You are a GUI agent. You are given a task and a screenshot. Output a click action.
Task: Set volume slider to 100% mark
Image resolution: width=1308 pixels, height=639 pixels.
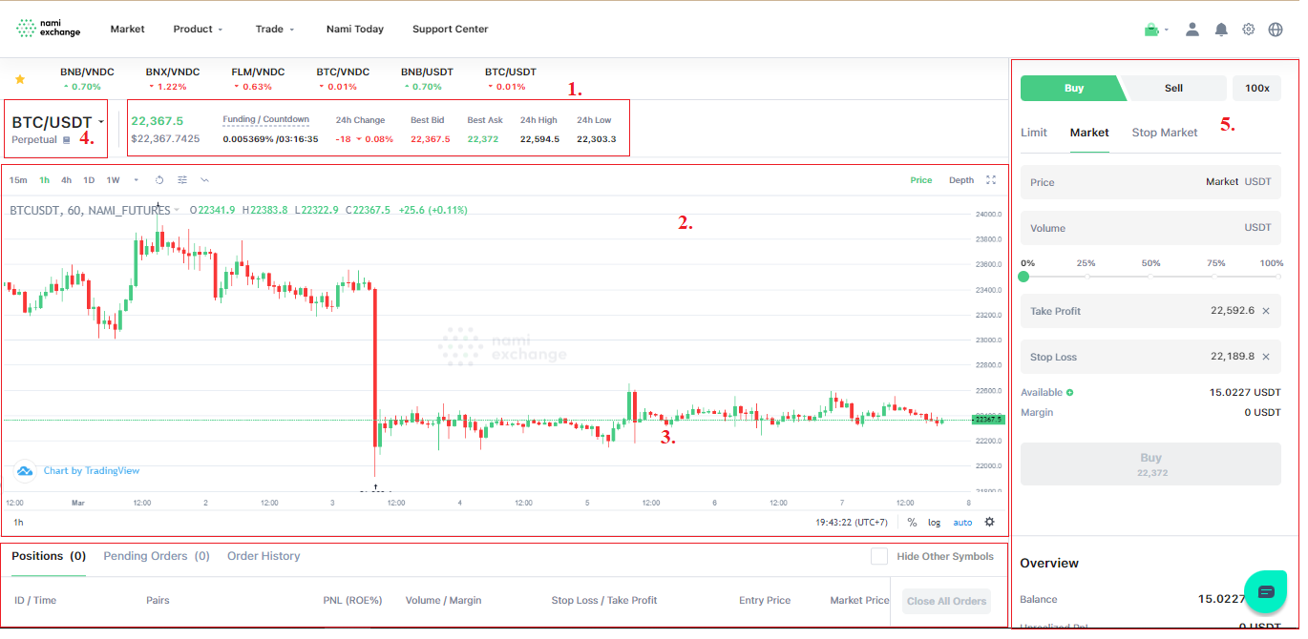[x=1278, y=277]
